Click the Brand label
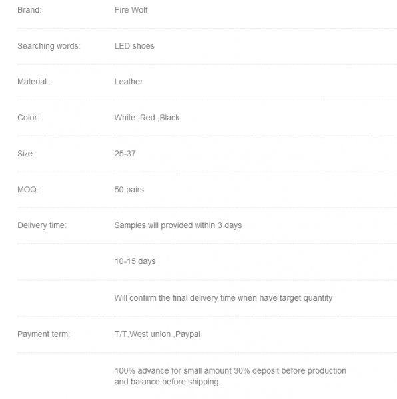The height and width of the screenshot is (399, 397). (x=29, y=10)
